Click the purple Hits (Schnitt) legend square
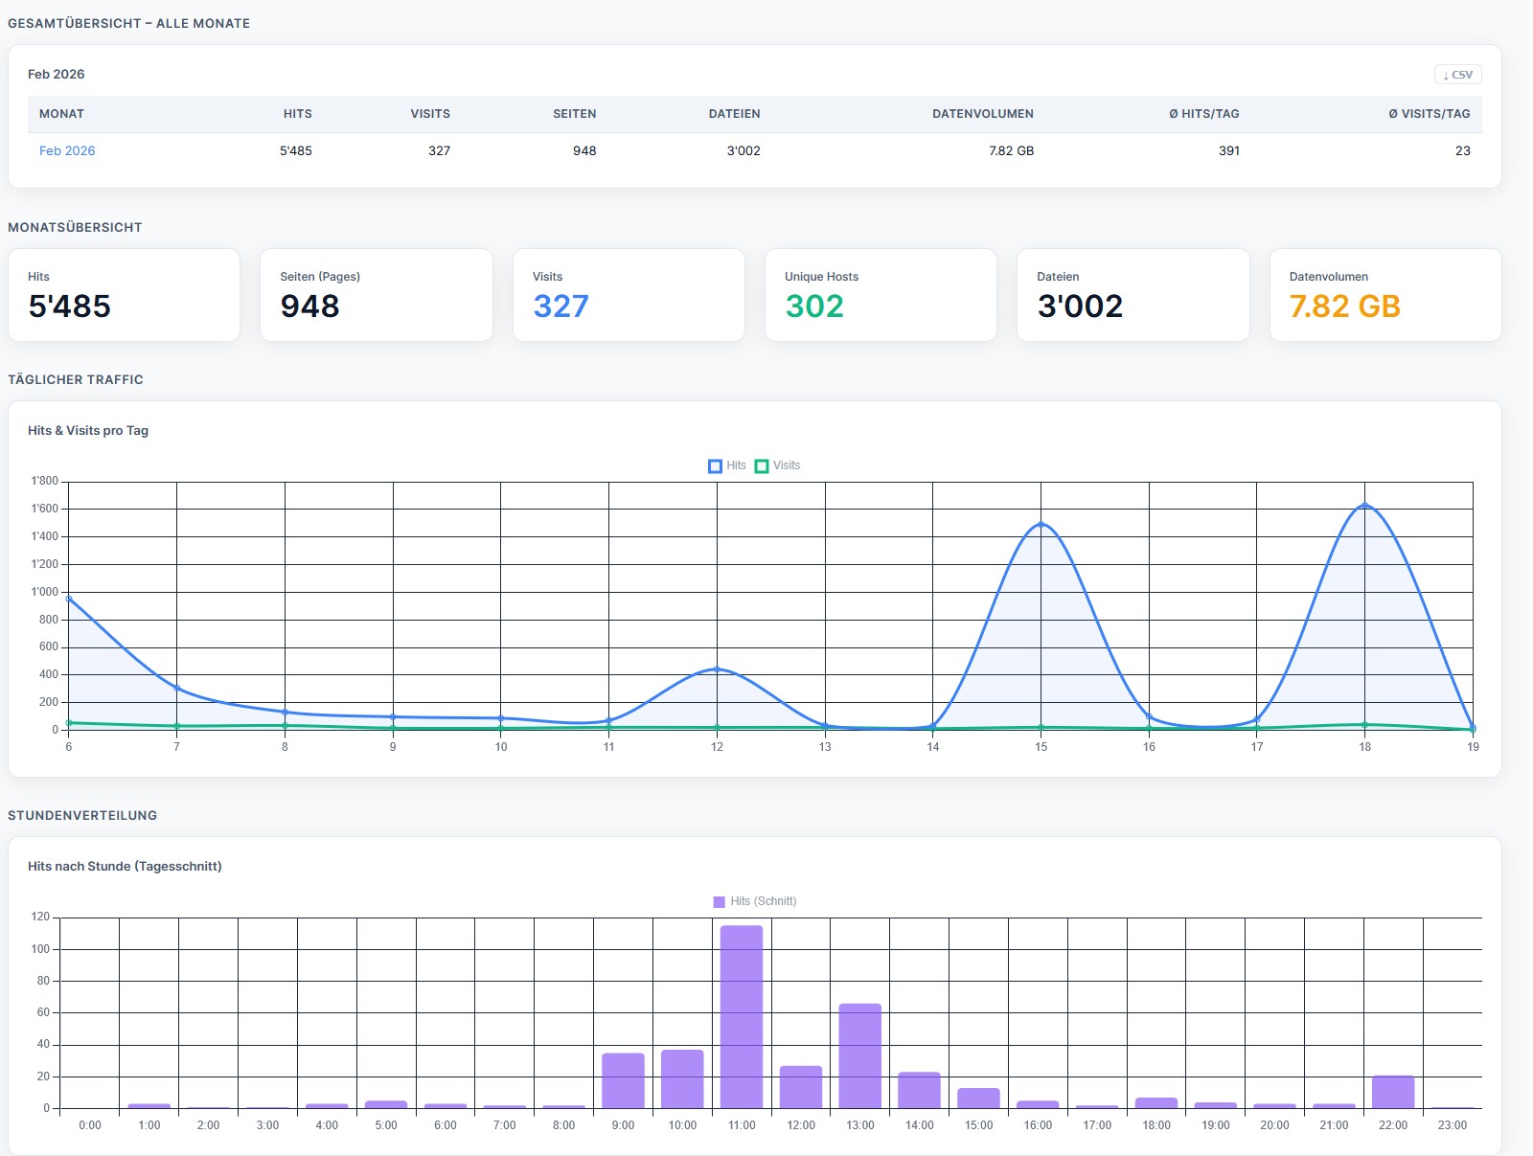The height and width of the screenshot is (1156, 1533). point(719,900)
